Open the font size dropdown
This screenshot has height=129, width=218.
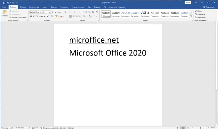pyautogui.click(x=49, y=12)
